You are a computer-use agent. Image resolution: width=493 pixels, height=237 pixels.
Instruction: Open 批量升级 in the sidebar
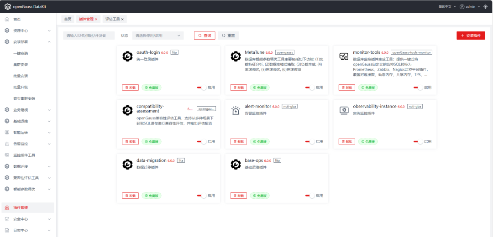21,87
